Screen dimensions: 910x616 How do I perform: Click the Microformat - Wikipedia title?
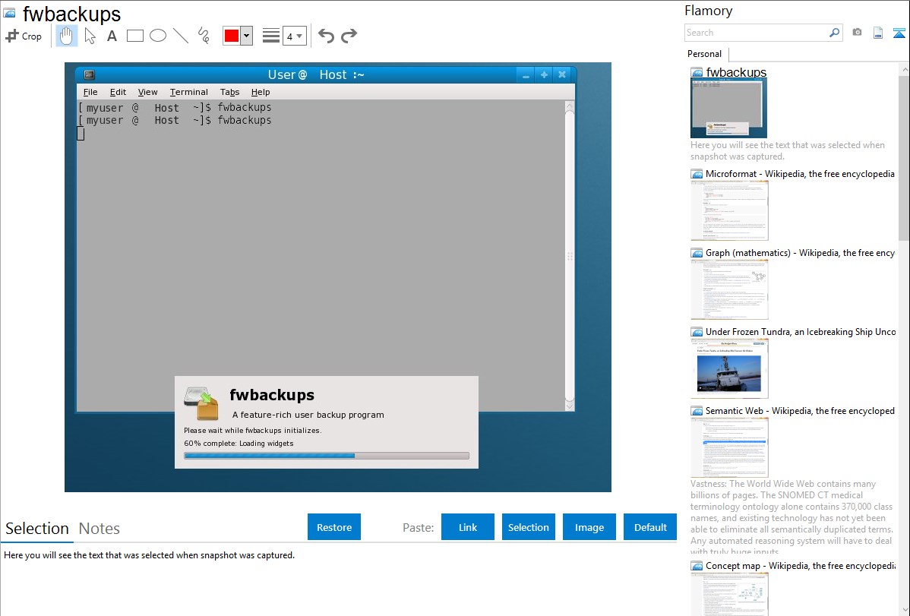800,174
